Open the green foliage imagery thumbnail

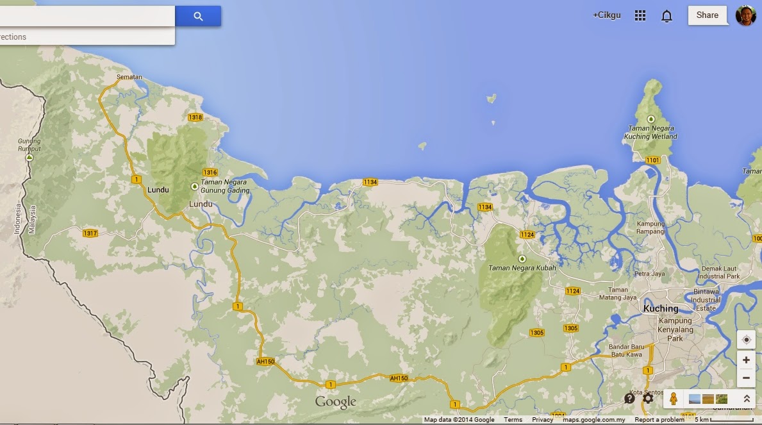click(x=722, y=399)
